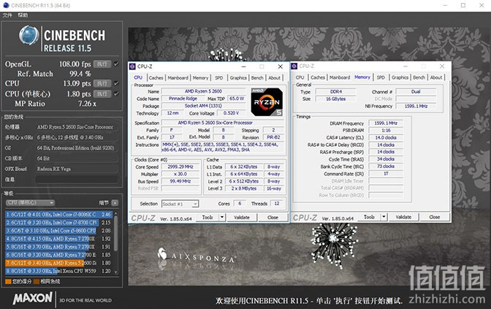The width and height of the screenshot is (491, 309).
Task: Click the Ryzen 5 logo in CPU-Z
Action: pyautogui.click(x=267, y=102)
